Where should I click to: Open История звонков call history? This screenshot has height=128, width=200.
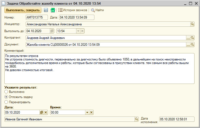73,10
